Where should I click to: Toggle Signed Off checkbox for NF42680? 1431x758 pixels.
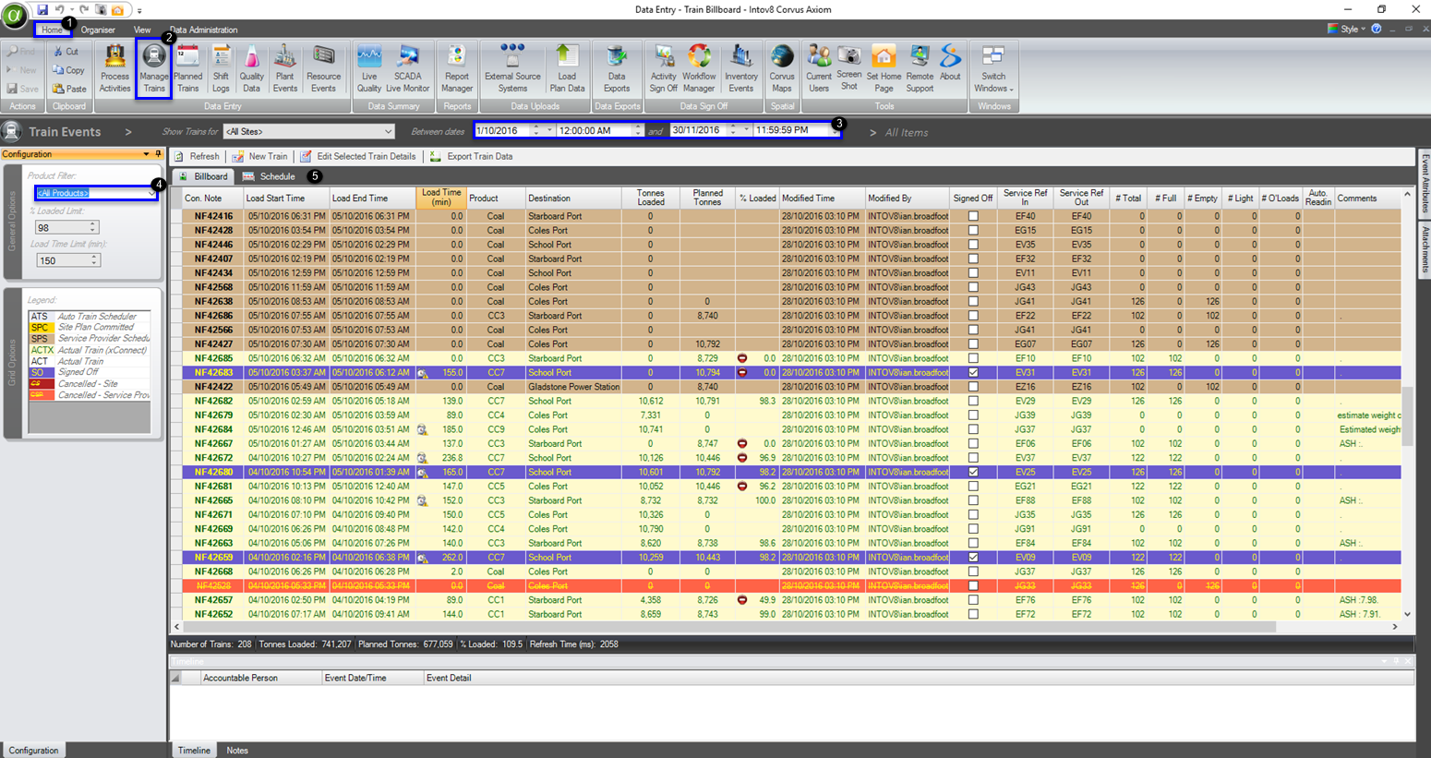[973, 472]
